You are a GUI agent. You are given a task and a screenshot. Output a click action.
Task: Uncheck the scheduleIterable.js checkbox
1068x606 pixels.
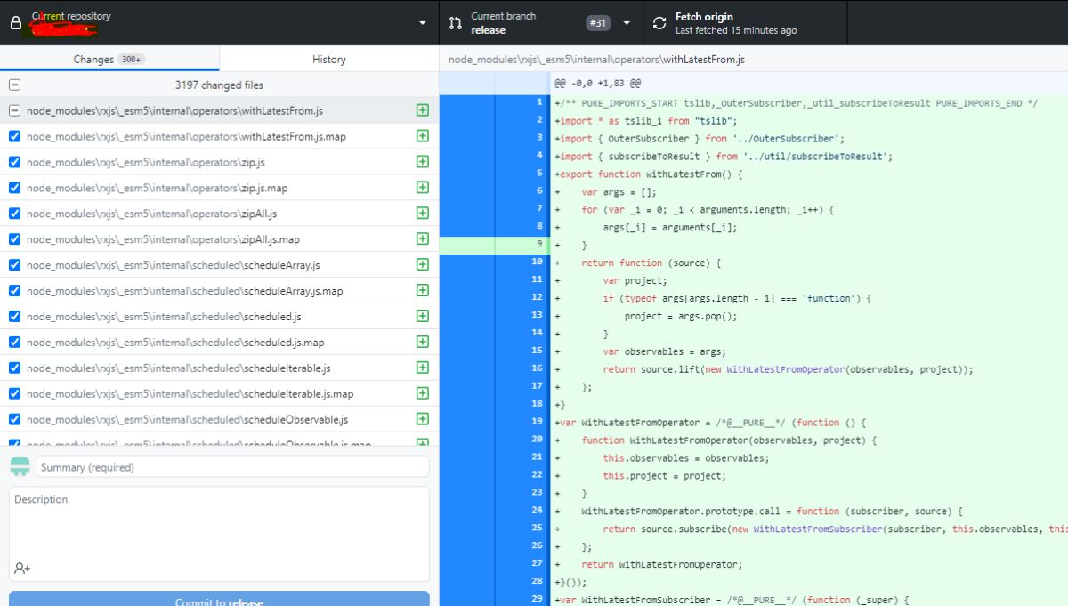14,368
